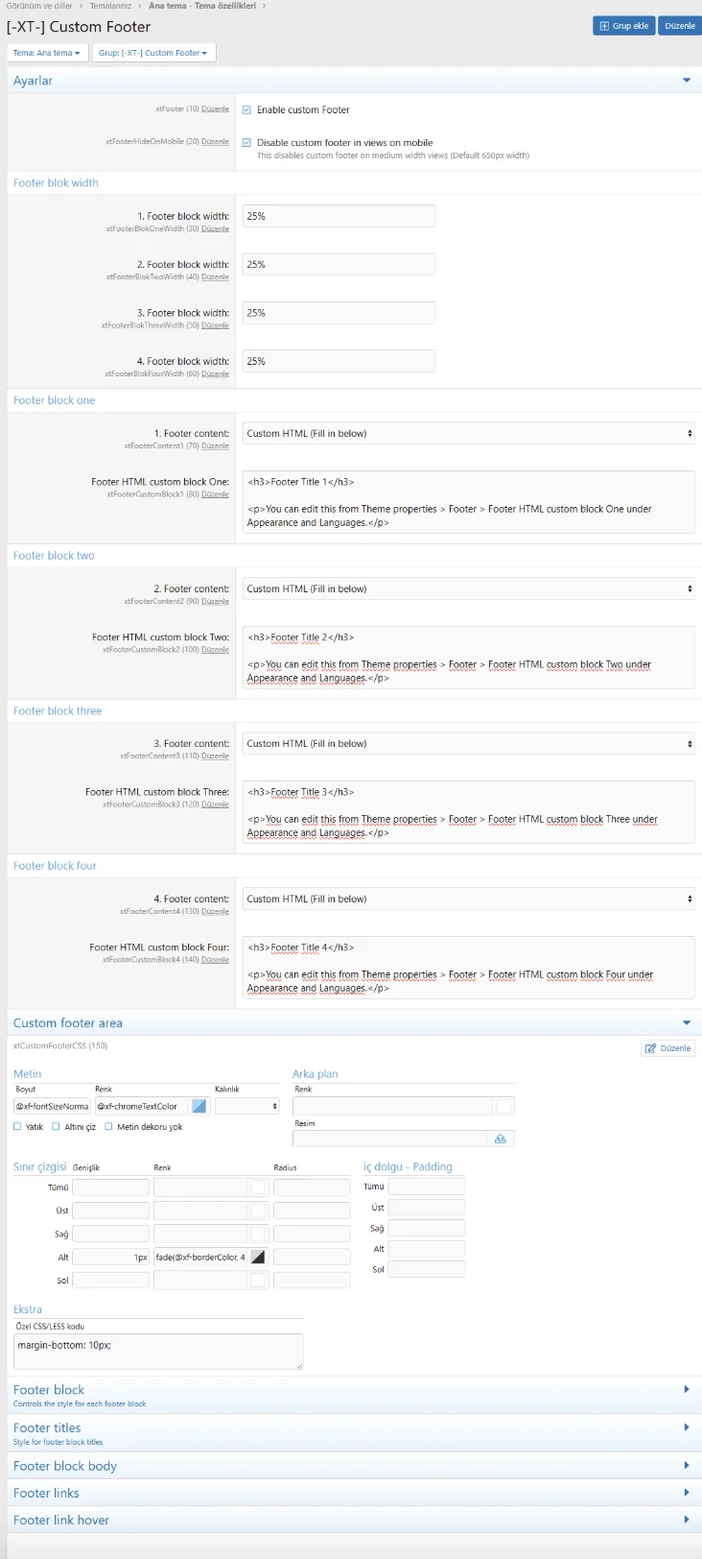
Task: Collapse the Custom footer area section arrow
Action: pos(686,1023)
